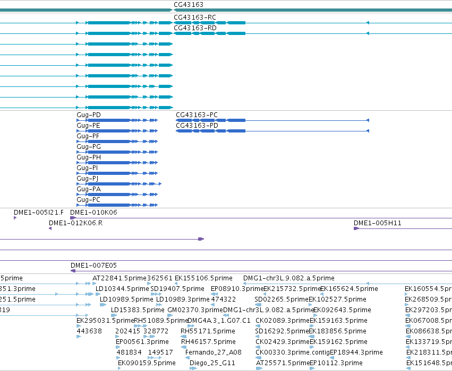
Task: Select the CK02429.3prime EST label
Action: tap(283, 342)
